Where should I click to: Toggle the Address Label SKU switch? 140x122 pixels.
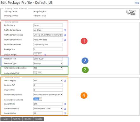tap(38, 72)
